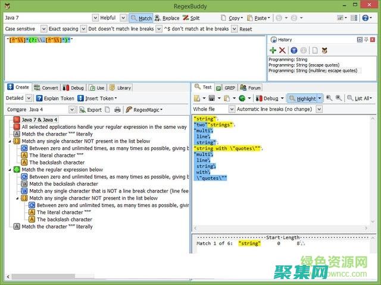Viewport: 381px width, 285px height.
Task: Click the Export button
Action: [90, 109]
